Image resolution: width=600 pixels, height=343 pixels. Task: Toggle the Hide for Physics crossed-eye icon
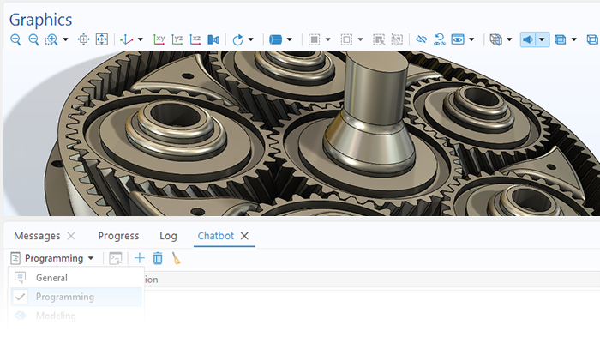click(x=422, y=39)
